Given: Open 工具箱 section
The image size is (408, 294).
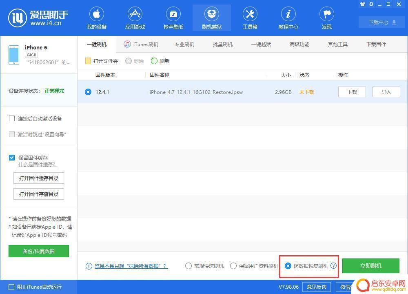Looking at the screenshot, I should (x=250, y=18).
